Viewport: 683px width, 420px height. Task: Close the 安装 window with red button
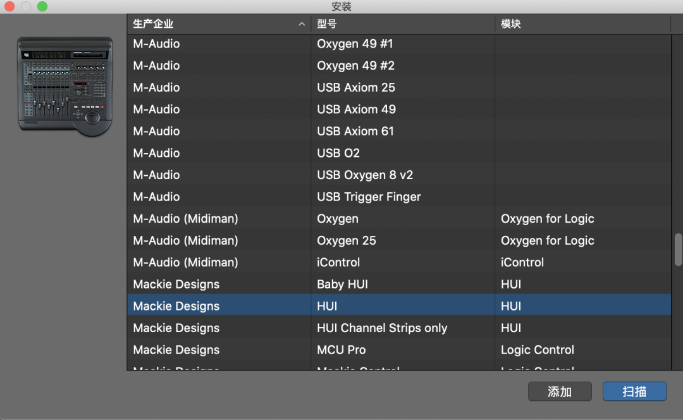[x=9, y=6]
